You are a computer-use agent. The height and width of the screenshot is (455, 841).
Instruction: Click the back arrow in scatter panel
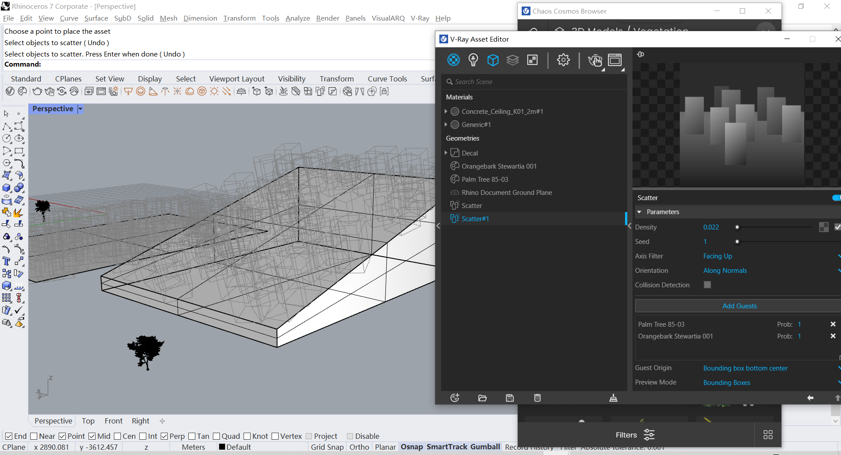pos(810,398)
